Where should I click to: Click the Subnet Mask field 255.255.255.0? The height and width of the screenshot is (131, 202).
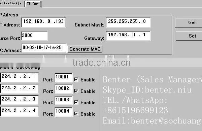pos(128,22)
